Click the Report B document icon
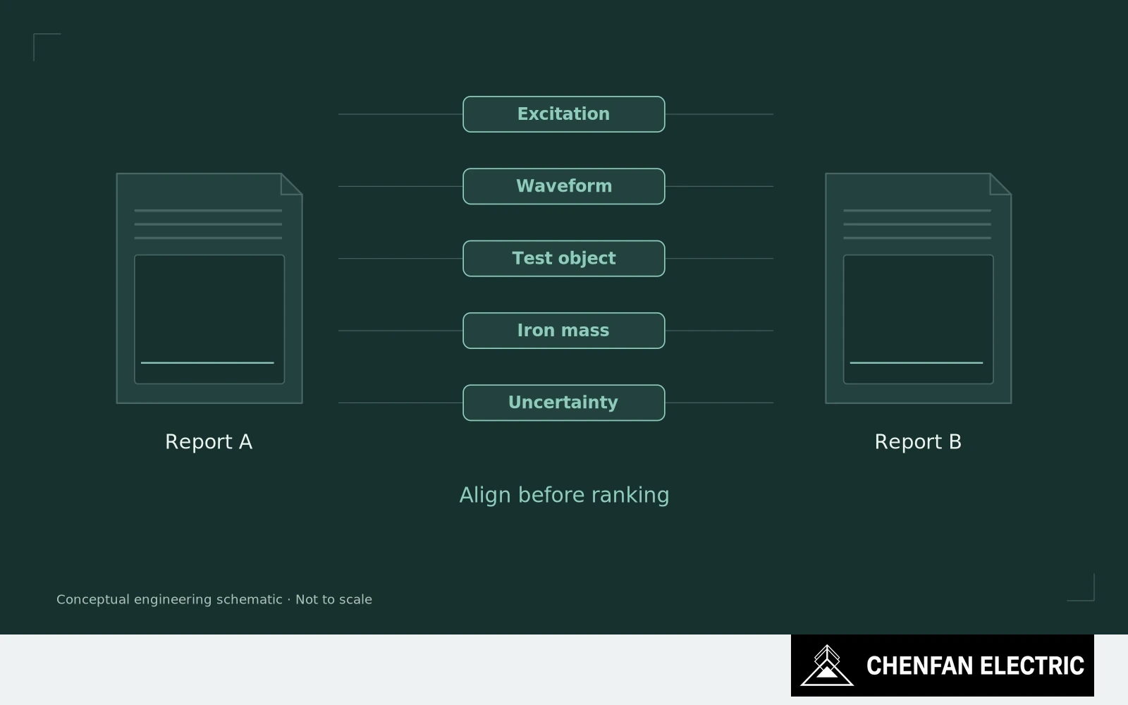Viewport: 1128px width, 705px height. click(919, 288)
